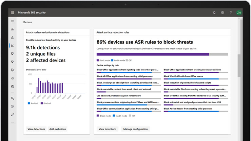Click View detections in reduction rules card
This screenshot has width=251, height=141.
pyautogui.click(x=108, y=129)
